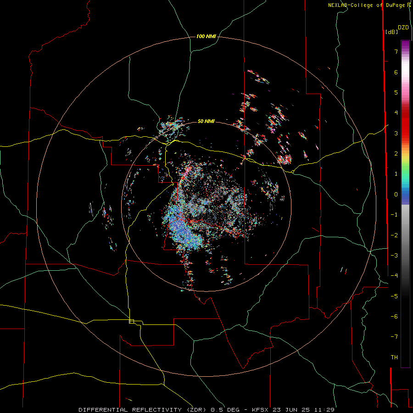This screenshot has width=413, height=413.
Task: Click the 50 NMI range ring label
Action: pyautogui.click(x=206, y=121)
